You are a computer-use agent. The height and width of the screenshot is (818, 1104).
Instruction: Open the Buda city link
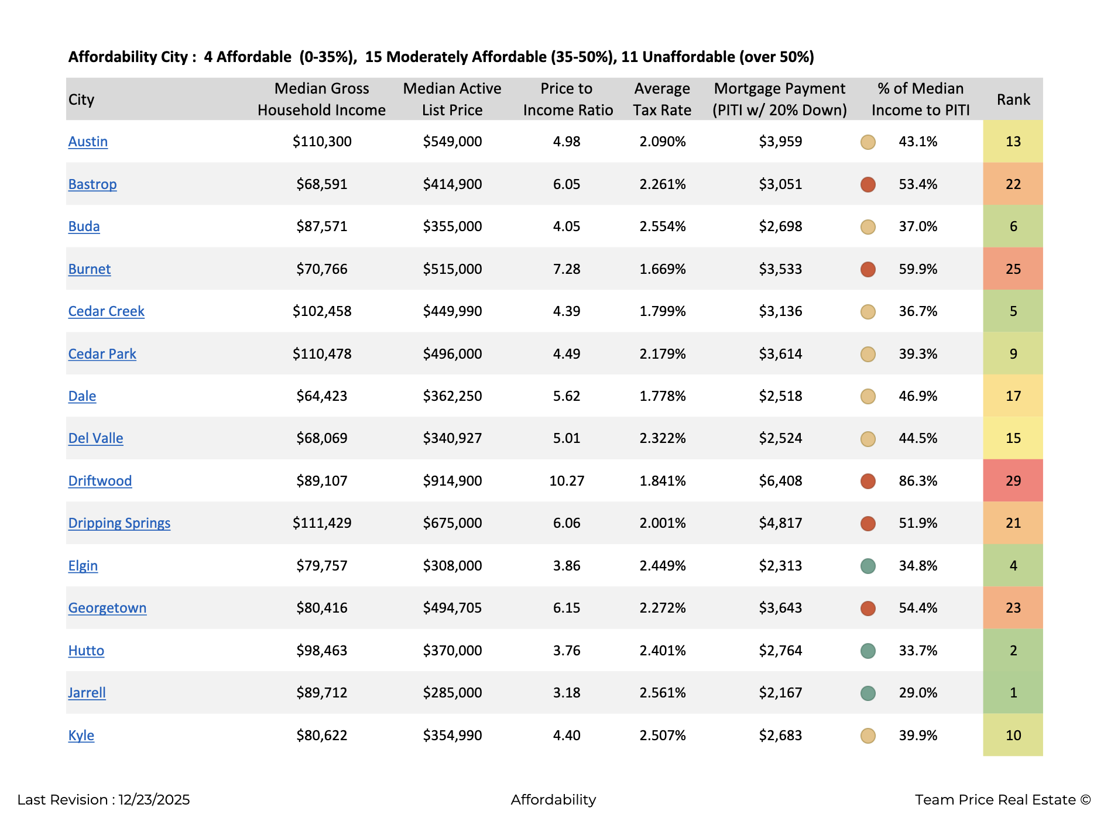pyautogui.click(x=84, y=226)
